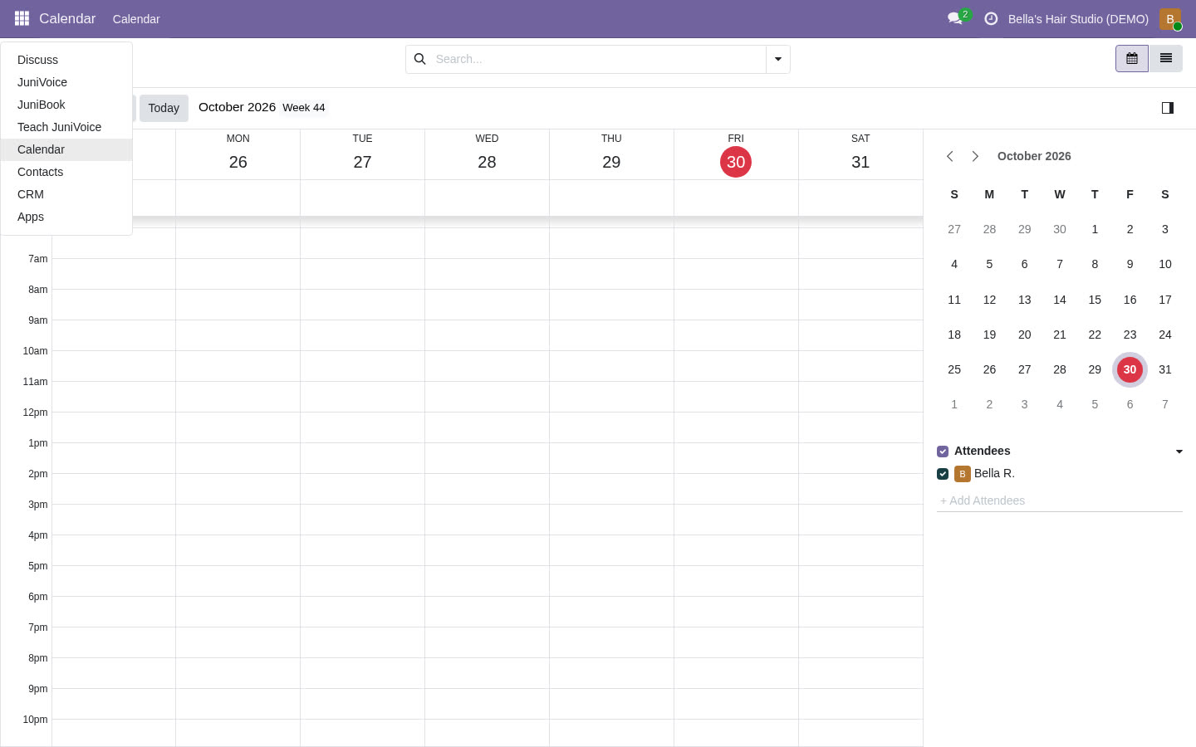Switch to calendar view icon
The width and height of the screenshot is (1196, 747).
coord(1132,59)
